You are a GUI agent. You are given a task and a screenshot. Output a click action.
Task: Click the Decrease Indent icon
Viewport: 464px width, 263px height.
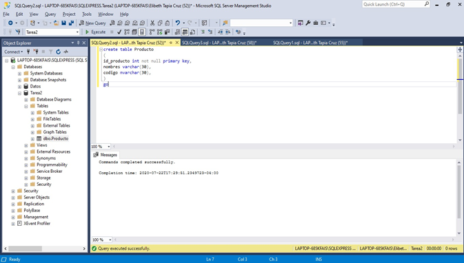click(221, 32)
